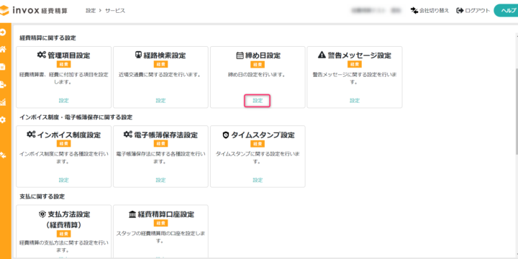Click the ログアウト exit icon in the header
The image size is (518, 259).
(x=460, y=11)
